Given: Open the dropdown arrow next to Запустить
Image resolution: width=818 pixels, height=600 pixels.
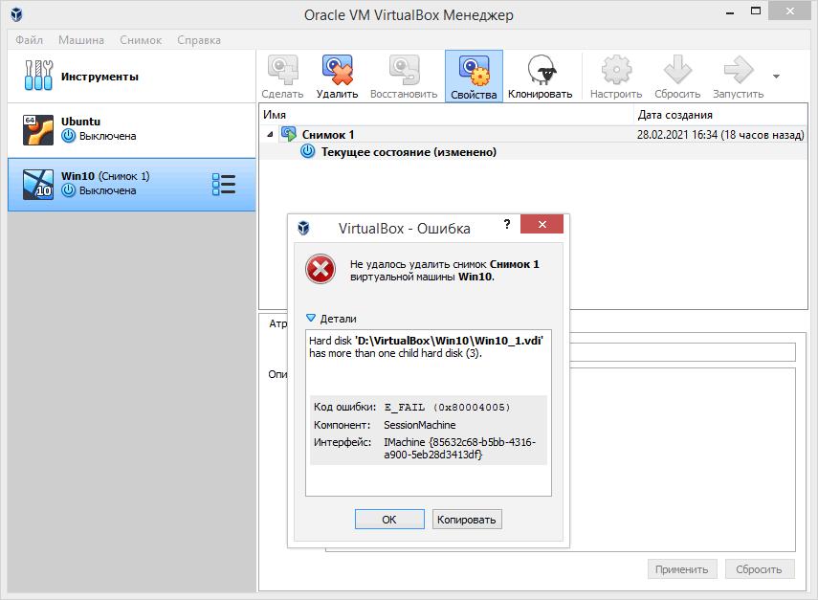Looking at the screenshot, I should (x=776, y=77).
